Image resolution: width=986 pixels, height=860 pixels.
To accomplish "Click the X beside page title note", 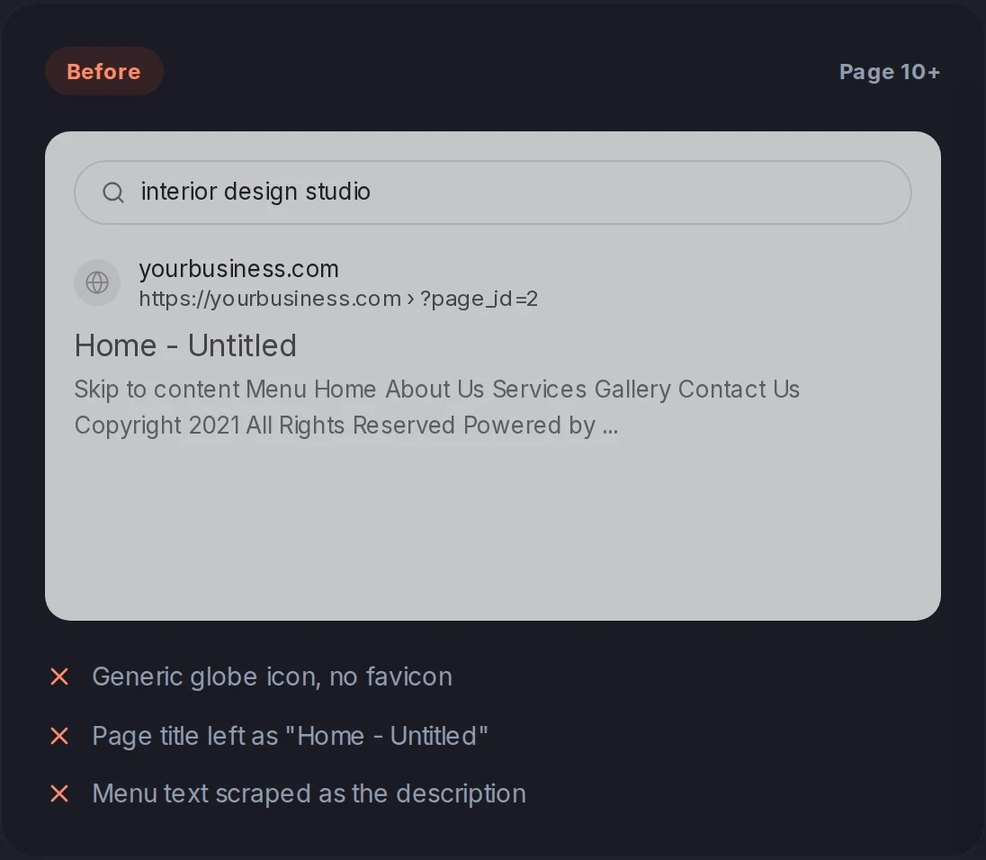I will [59, 736].
